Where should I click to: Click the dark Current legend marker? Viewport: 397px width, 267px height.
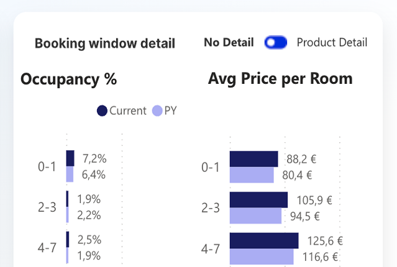103,111
